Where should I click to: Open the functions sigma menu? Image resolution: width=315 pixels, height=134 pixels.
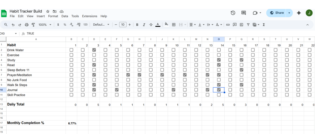(264, 25)
